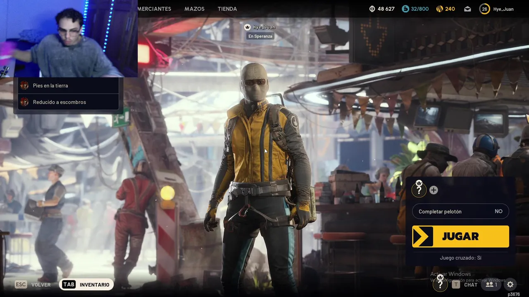This screenshot has width=529, height=297.
Task: Click the 'Juego cruzado: Sí' setting
Action: click(460, 258)
